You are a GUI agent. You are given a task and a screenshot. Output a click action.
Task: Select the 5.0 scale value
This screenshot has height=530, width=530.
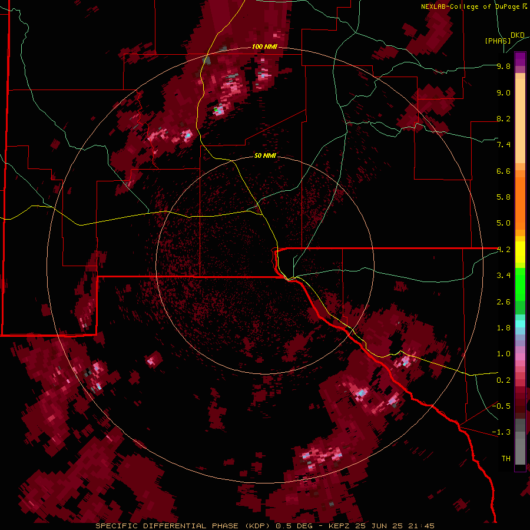503,223
